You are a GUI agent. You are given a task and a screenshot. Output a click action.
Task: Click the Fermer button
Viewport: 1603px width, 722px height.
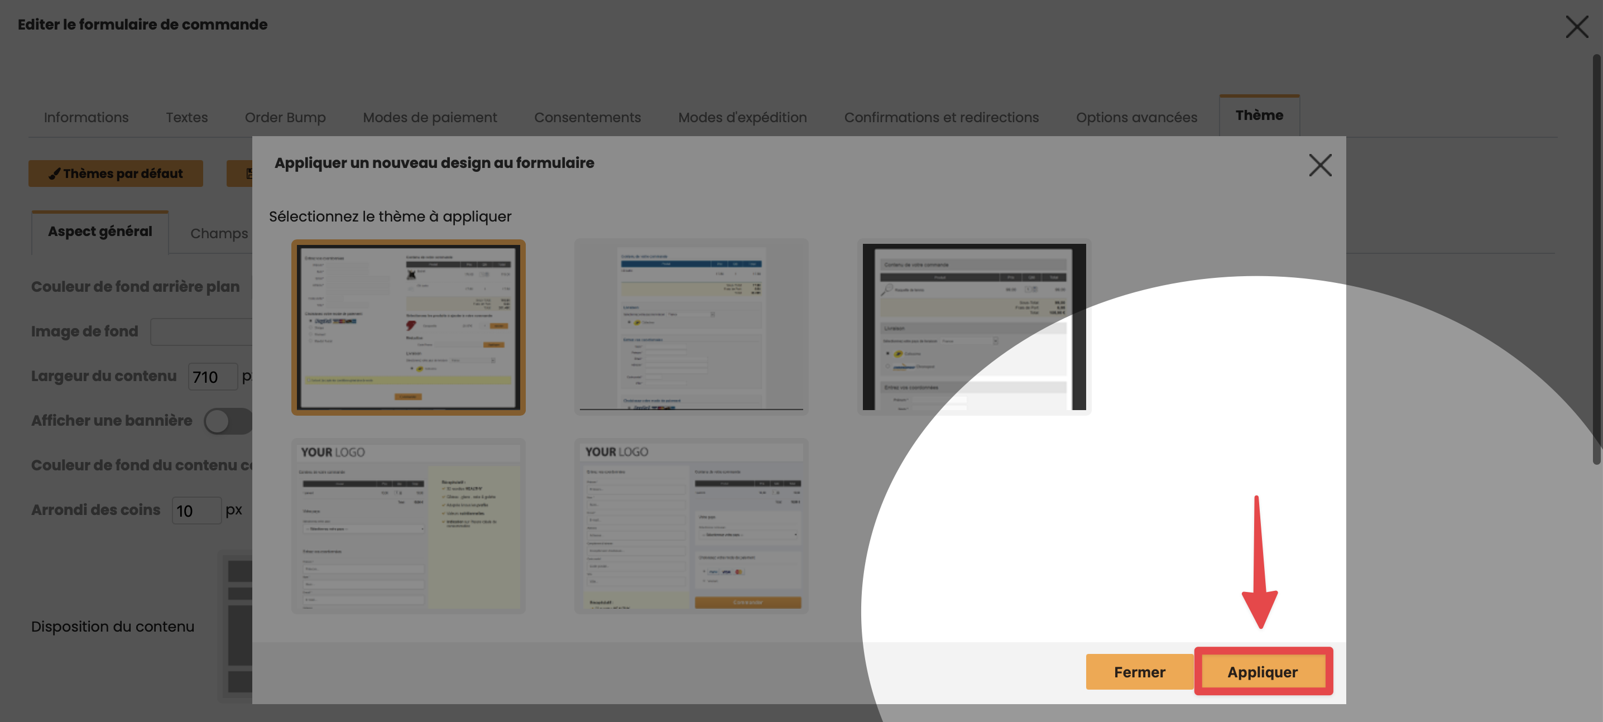click(1139, 672)
